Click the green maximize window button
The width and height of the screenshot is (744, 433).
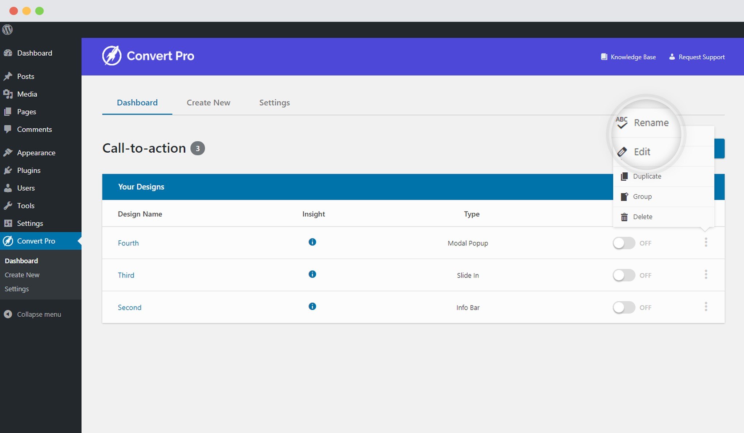tap(40, 11)
